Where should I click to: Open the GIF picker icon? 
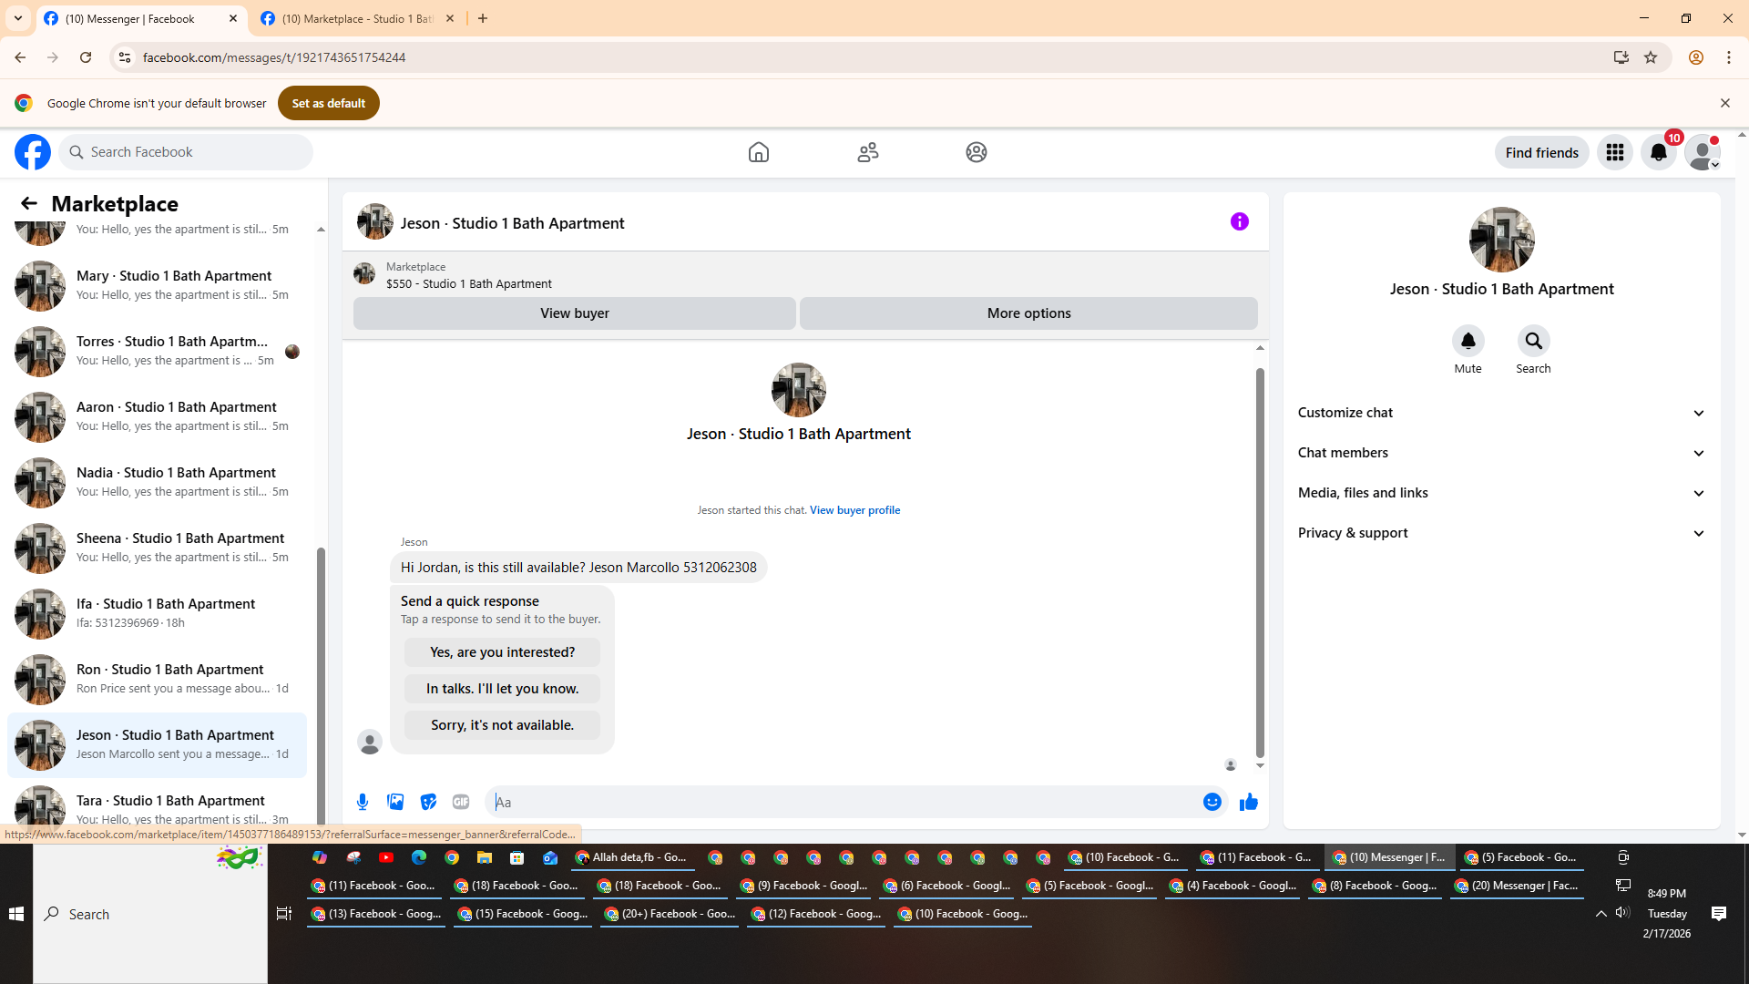point(461,802)
